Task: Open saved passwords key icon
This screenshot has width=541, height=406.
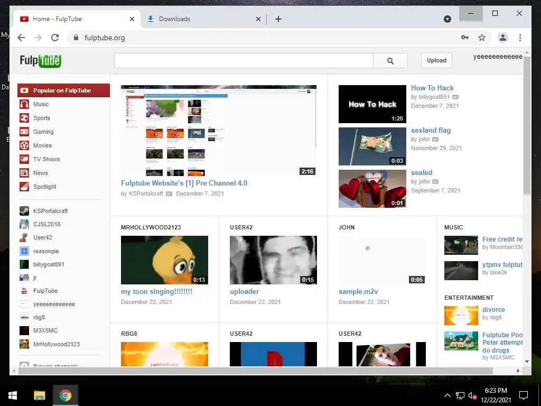Action: pyautogui.click(x=465, y=38)
